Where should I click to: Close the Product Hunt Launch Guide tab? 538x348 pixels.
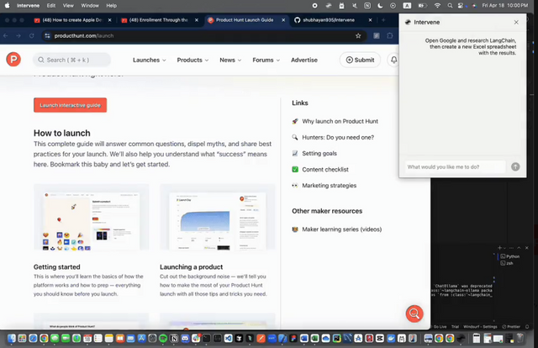pyautogui.click(x=283, y=20)
